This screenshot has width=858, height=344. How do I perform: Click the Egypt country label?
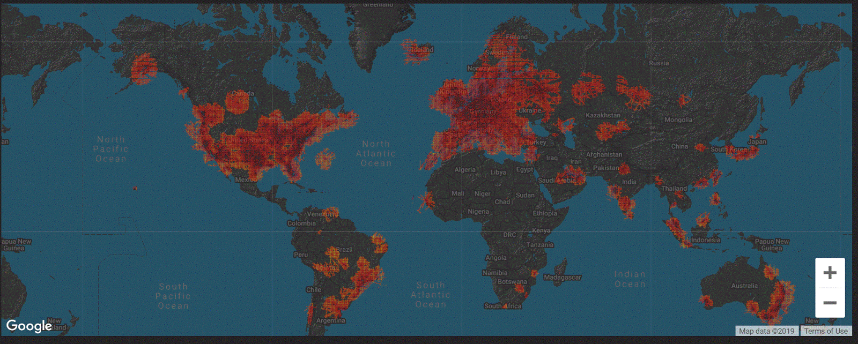coord(524,169)
